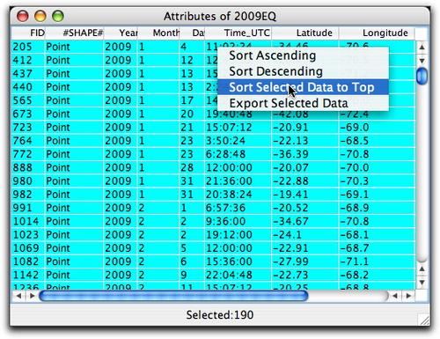Select FID cell 772

28,154
